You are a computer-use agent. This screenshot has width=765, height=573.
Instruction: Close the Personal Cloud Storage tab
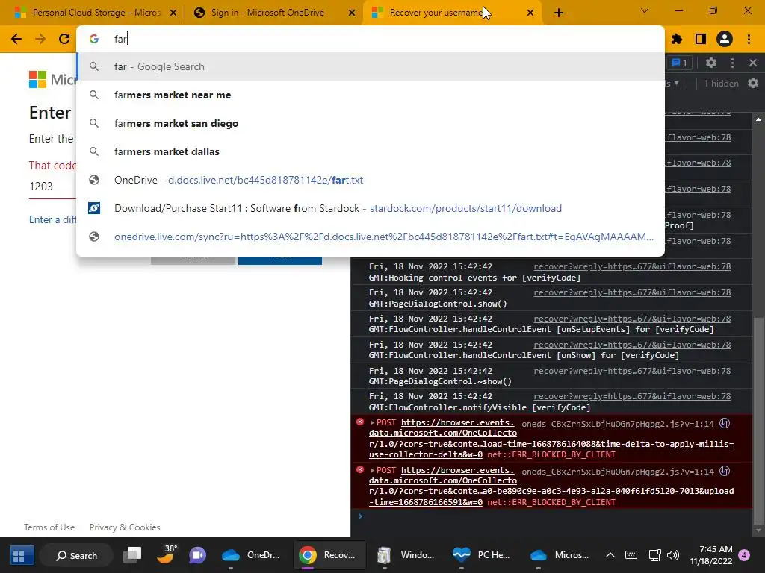coord(173,13)
